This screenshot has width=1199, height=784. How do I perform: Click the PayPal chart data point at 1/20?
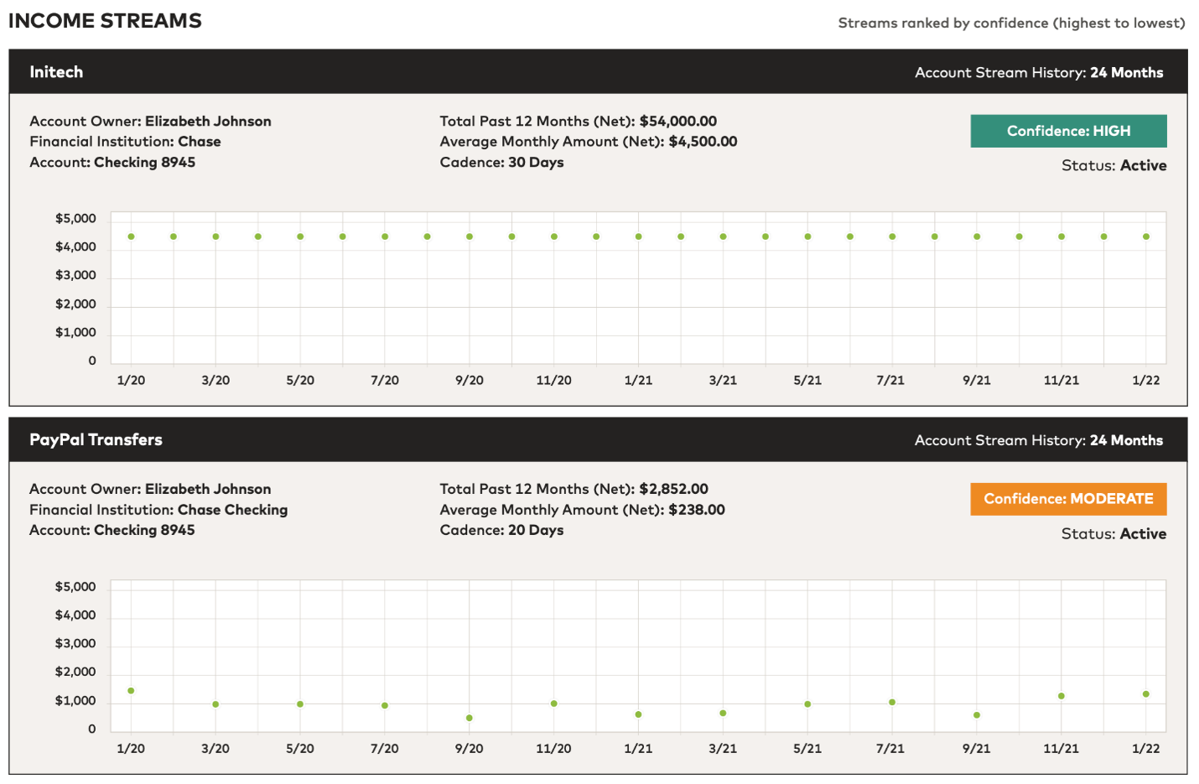[x=131, y=691]
